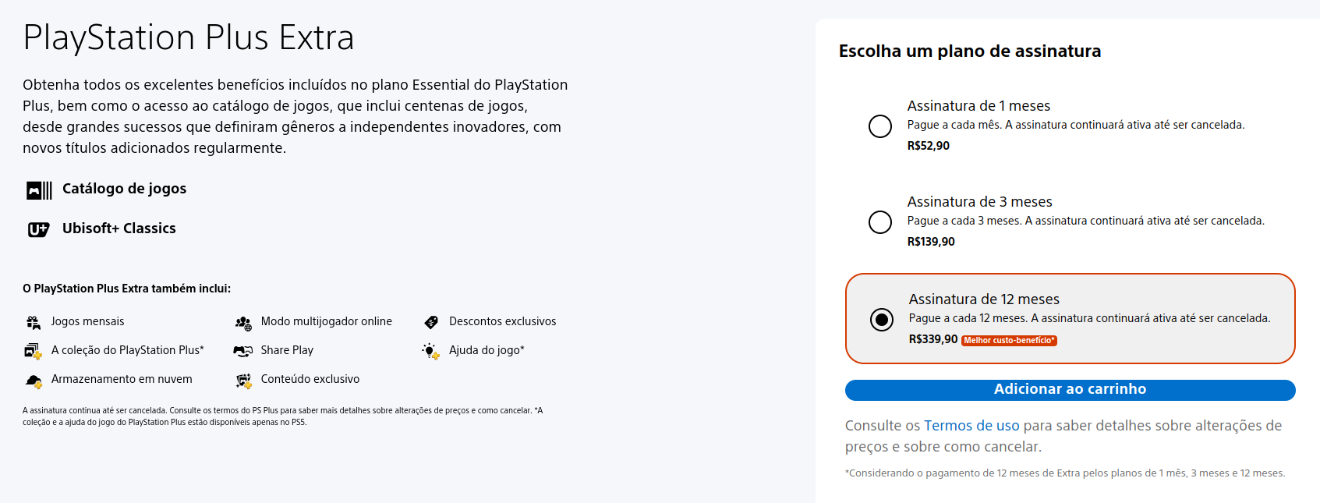Viewport: 1320px width, 503px height.
Task: Choose the 3-month subscription radio button
Action: (880, 222)
